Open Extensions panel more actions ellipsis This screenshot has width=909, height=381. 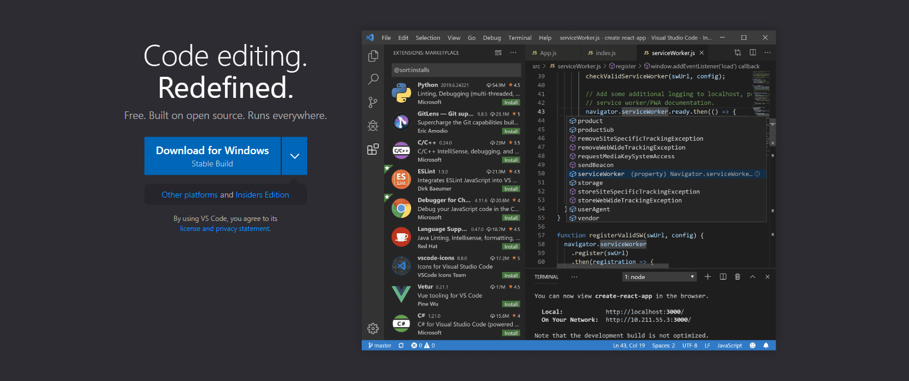point(513,53)
